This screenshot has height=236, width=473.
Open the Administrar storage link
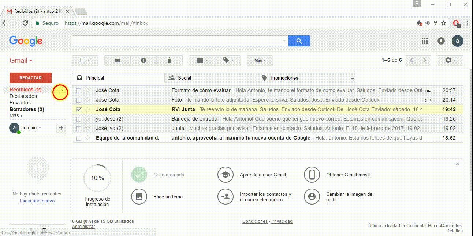click(x=83, y=227)
